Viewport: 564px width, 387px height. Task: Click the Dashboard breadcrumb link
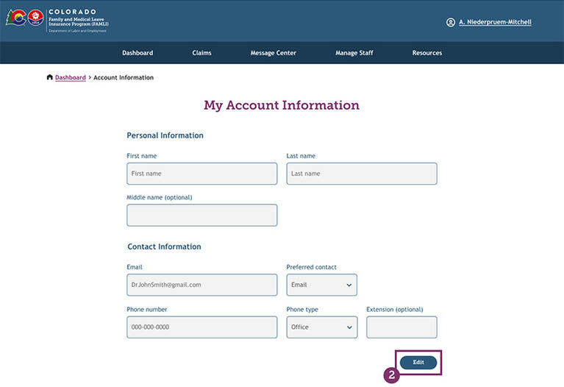click(70, 77)
